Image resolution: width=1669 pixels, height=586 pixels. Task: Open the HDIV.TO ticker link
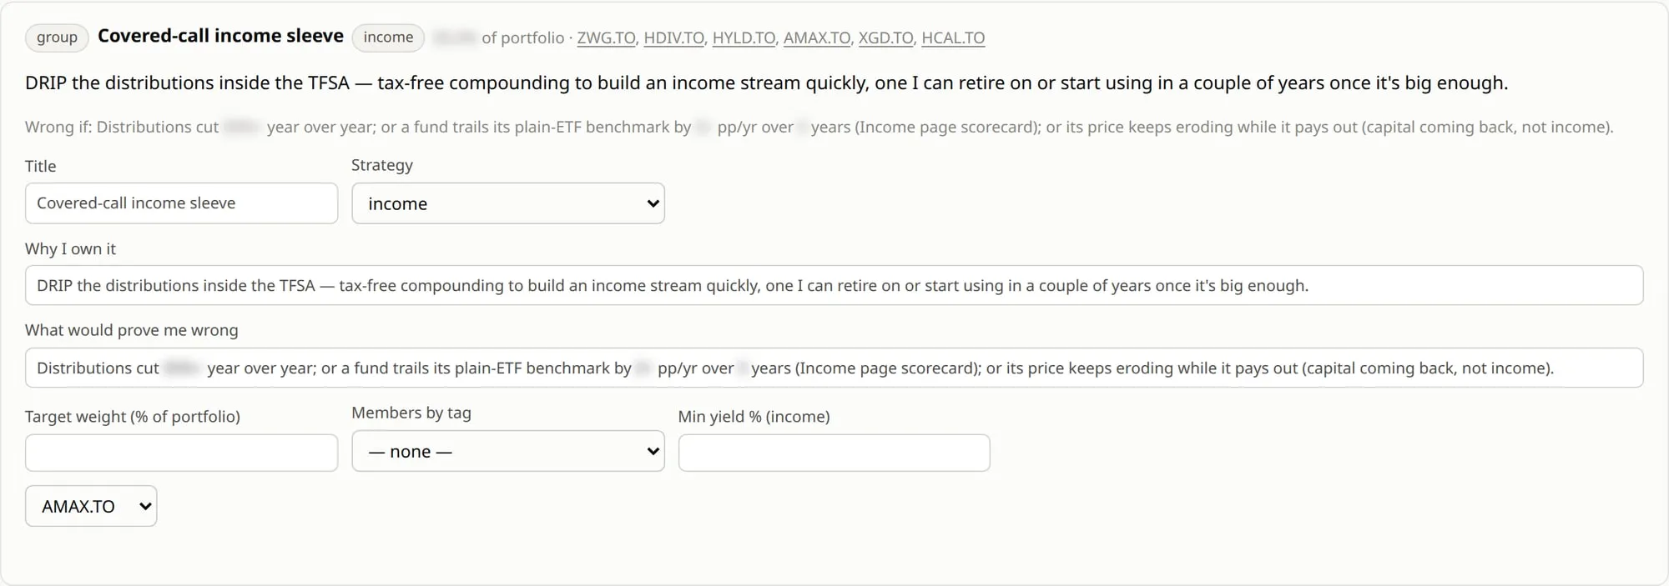click(673, 38)
